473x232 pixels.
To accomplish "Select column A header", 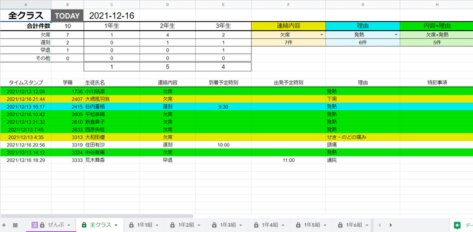I will [x=25, y=5].
